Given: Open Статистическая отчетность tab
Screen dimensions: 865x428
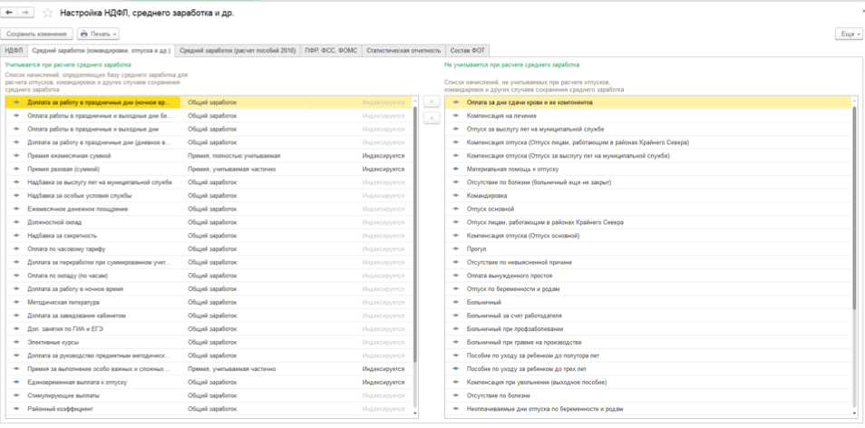Looking at the screenshot, I should [x=403, y=51].
